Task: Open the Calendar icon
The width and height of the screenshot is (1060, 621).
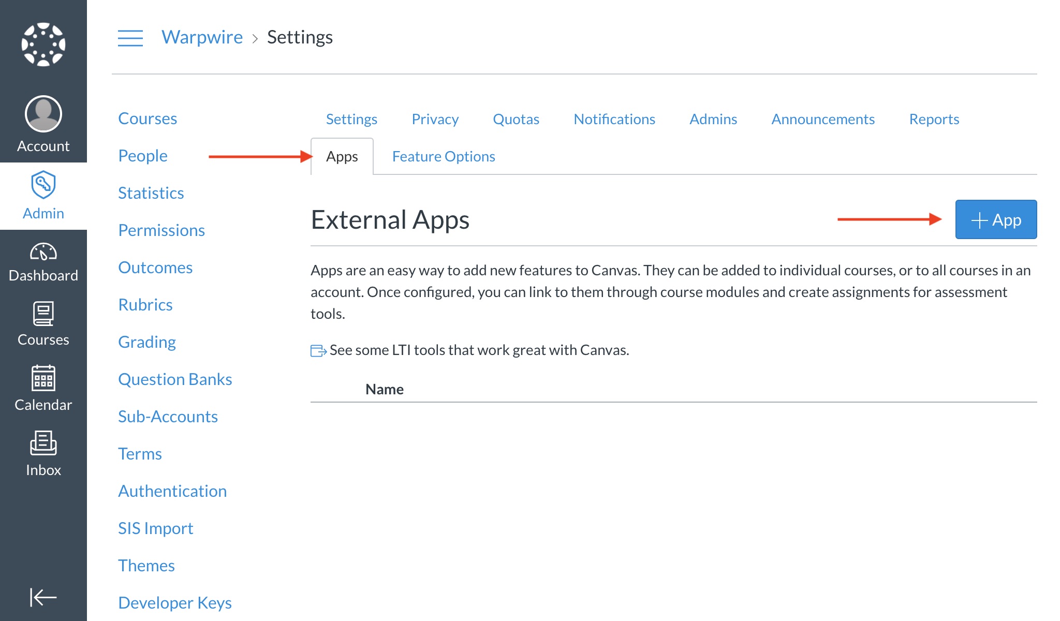Action: 43,378
